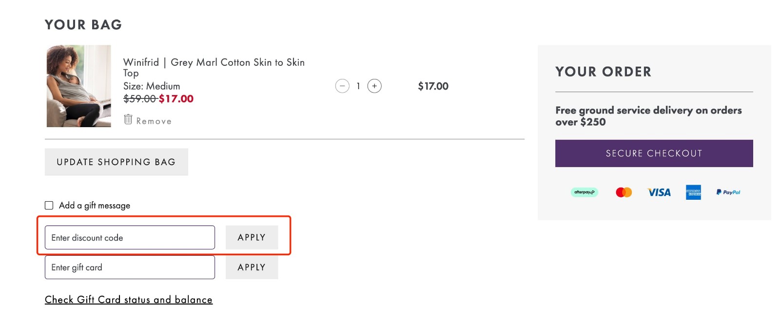
Task: Click the minus icon to decrease quantity
Action: tap(342, 86)
